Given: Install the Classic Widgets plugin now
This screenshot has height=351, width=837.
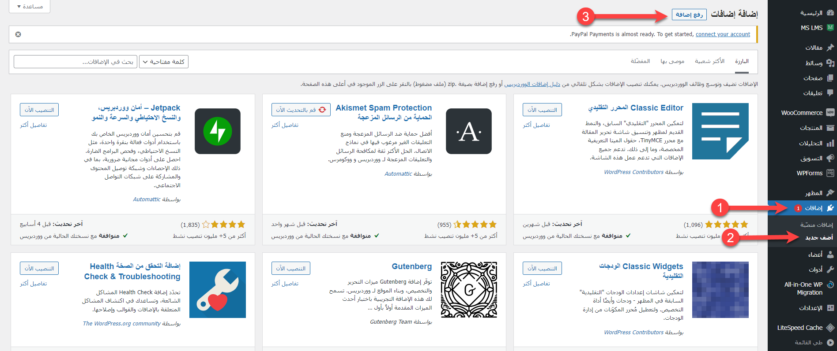Looking at the screenshot, I should pos(542,268).
